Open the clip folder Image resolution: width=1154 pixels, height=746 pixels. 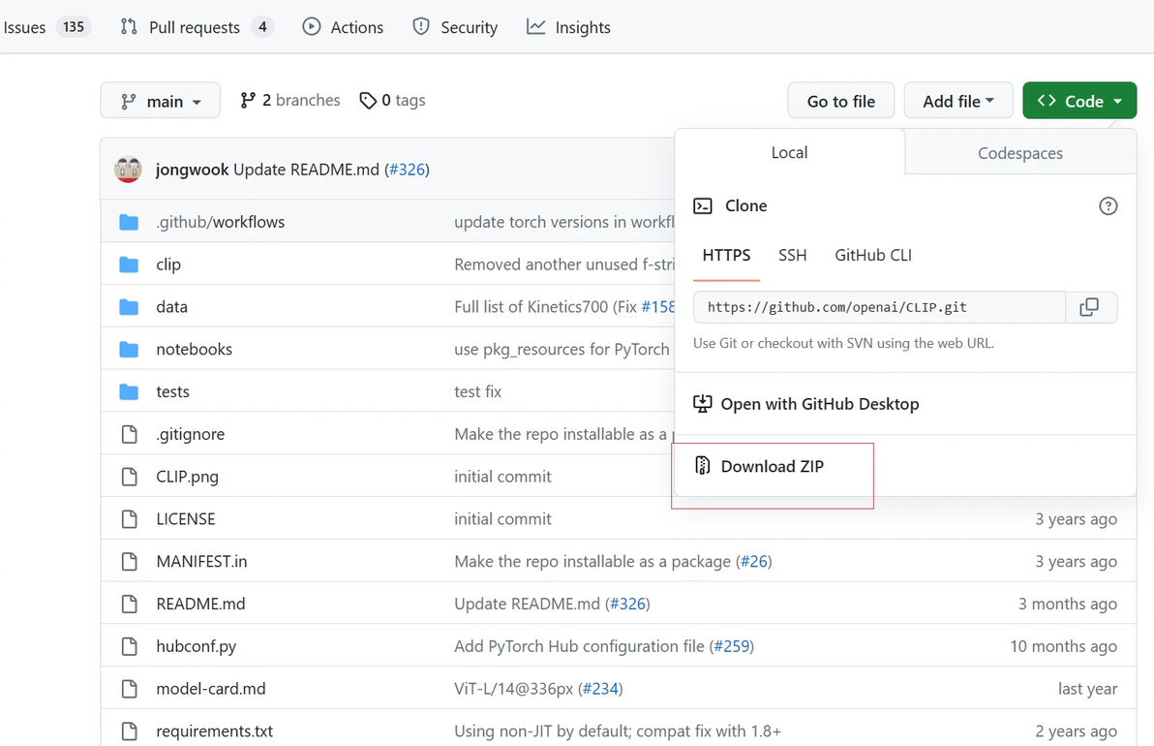pos(168,264)
